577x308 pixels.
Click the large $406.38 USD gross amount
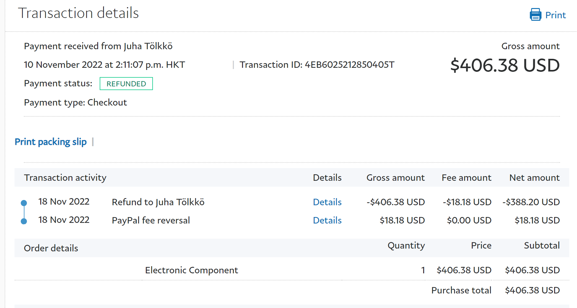click(505, 65)
